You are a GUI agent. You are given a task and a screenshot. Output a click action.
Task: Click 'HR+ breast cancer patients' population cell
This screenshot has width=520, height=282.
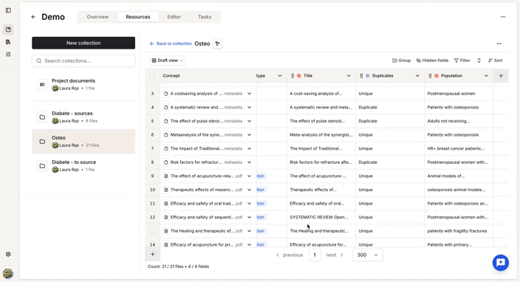pyautogui.click(x=459, y=149)
